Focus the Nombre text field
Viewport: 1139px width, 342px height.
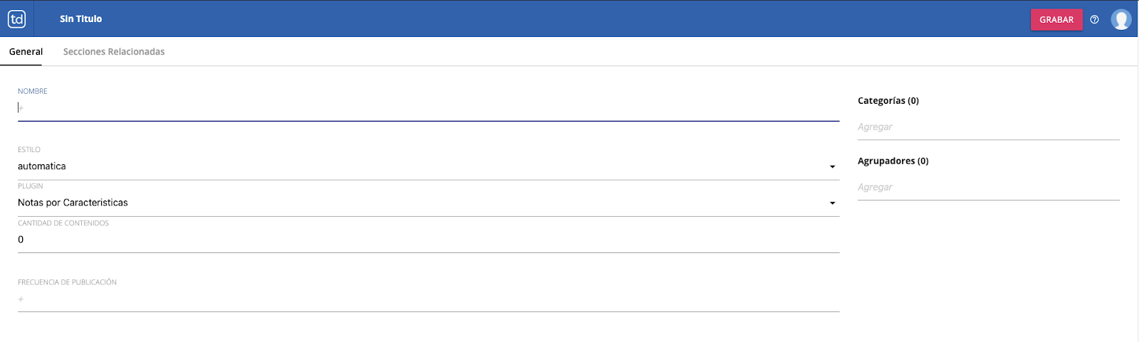(427, 109)
